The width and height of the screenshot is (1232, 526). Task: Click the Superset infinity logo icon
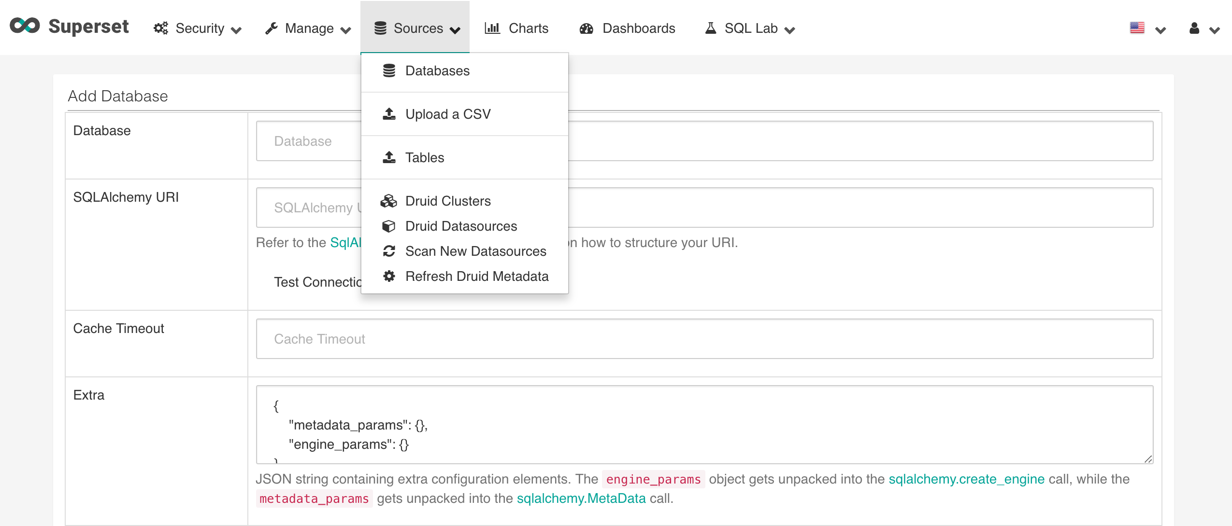pyautogui.click(x=25, y=26)
